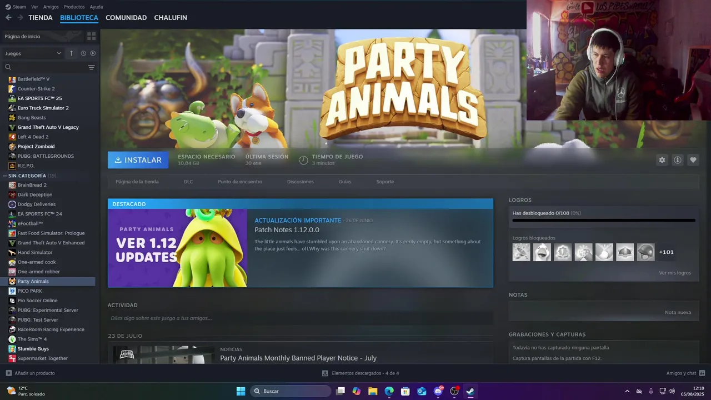Click the achievements progress bar
The height and width of the screenshot is (400, 711).
pos(604,220)
